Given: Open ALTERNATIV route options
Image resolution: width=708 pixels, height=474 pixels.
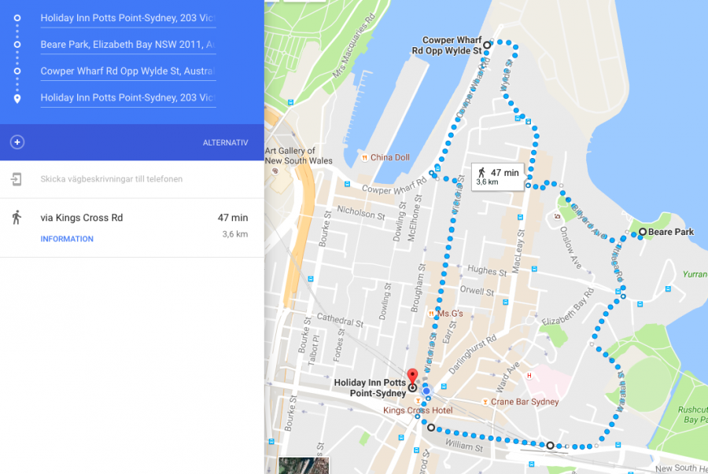Looking at the screenshot, I should (225, 142).
